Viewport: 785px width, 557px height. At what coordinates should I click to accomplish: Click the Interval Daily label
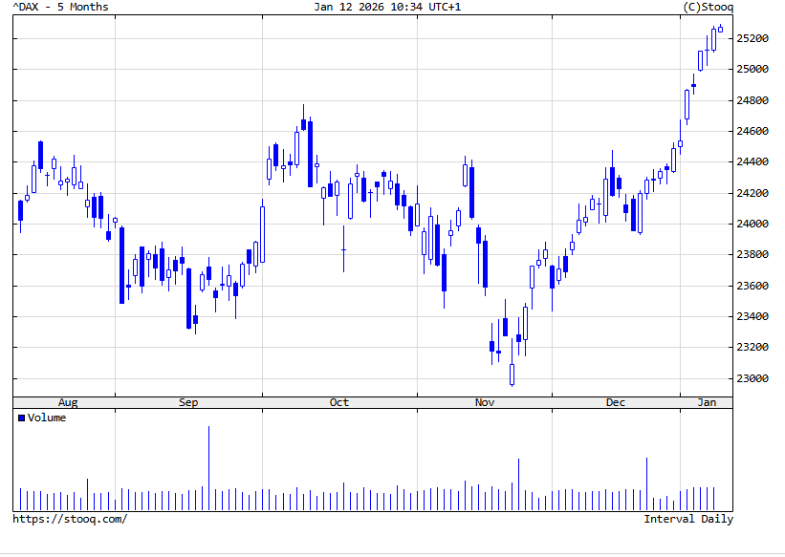click(x=688, y=519)
